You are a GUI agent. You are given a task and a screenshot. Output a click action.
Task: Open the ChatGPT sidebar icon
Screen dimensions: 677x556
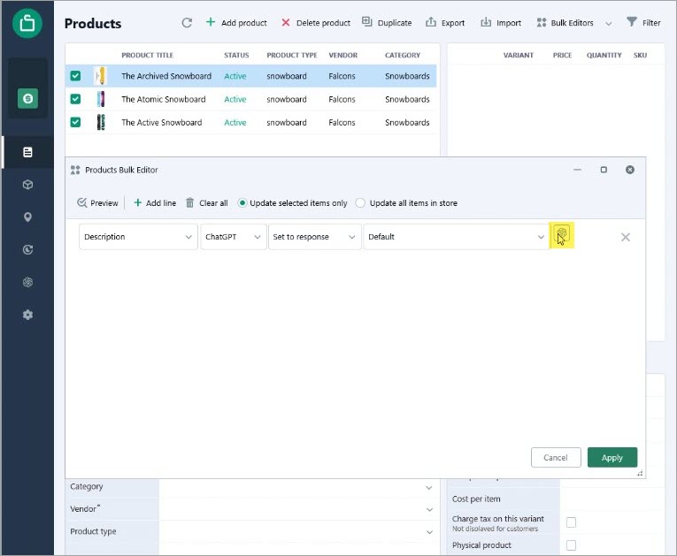pyautogui.click(x=27, y=282)
